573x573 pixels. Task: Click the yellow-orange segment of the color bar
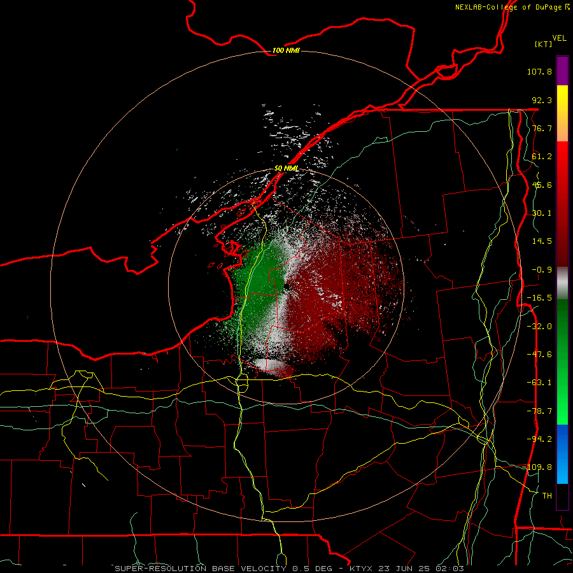(562, 113)
